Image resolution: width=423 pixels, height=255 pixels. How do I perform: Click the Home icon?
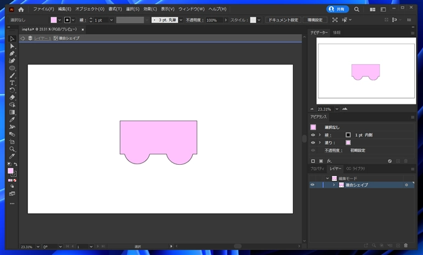pos(21,9)
